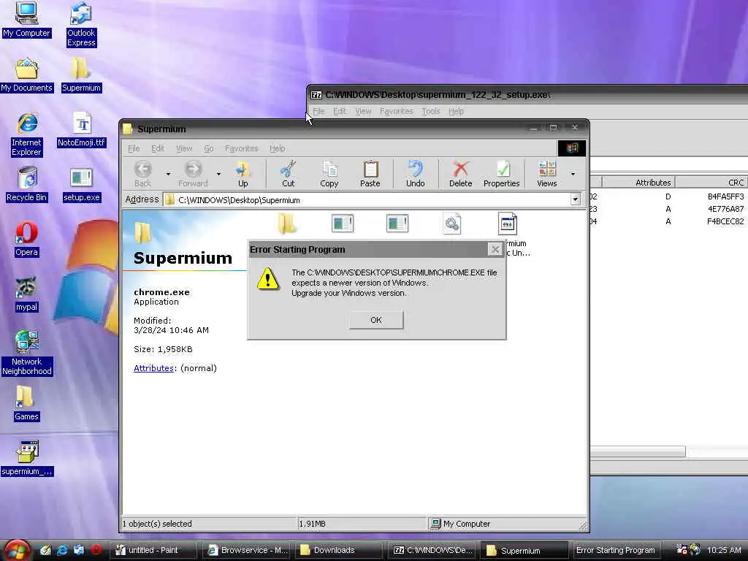The height and width of the screenshot is (561, 748).
Task: Select the Supermium folder on the desktop
Action: pyautogui.click(x=81, y=75)
